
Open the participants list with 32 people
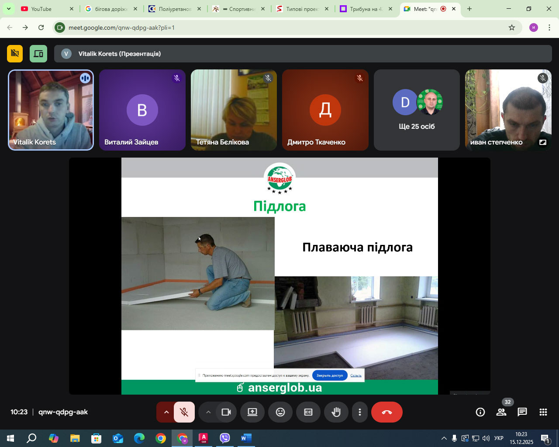point(501,412)
